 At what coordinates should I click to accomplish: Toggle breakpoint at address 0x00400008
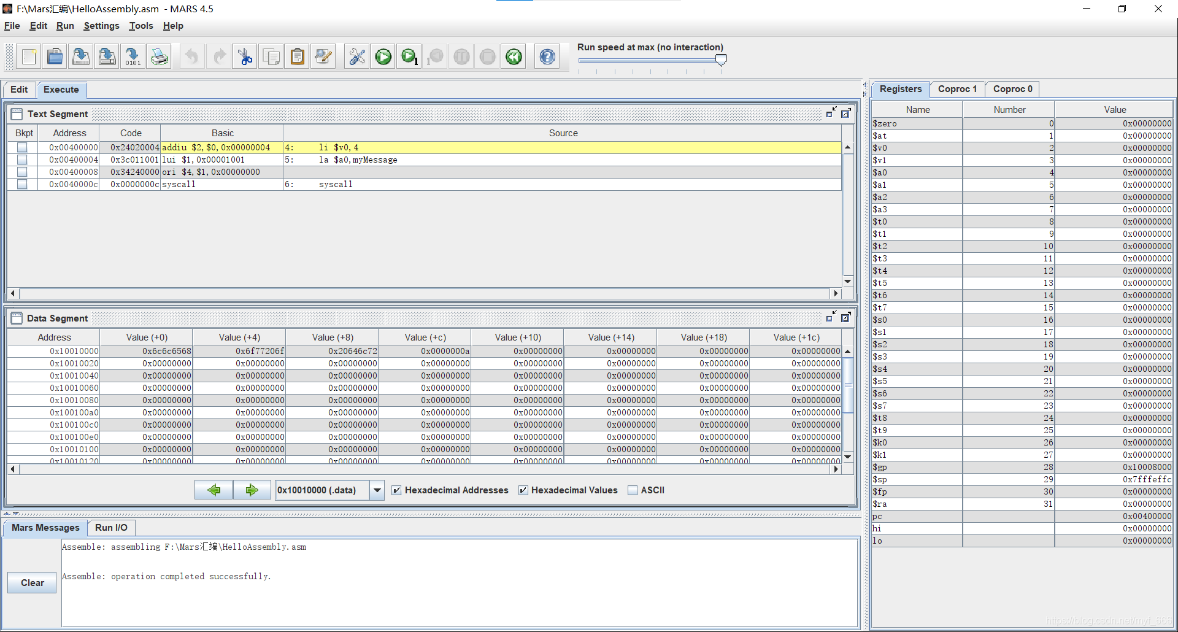pos(22,172)
